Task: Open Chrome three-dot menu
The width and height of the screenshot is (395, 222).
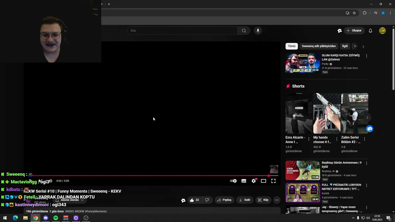Action: tap(390, 13)
